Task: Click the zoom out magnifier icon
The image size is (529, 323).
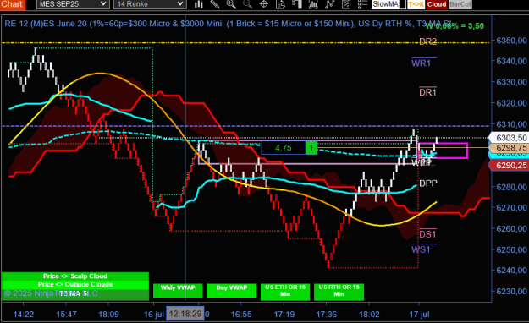Action: tap(247, 4)
